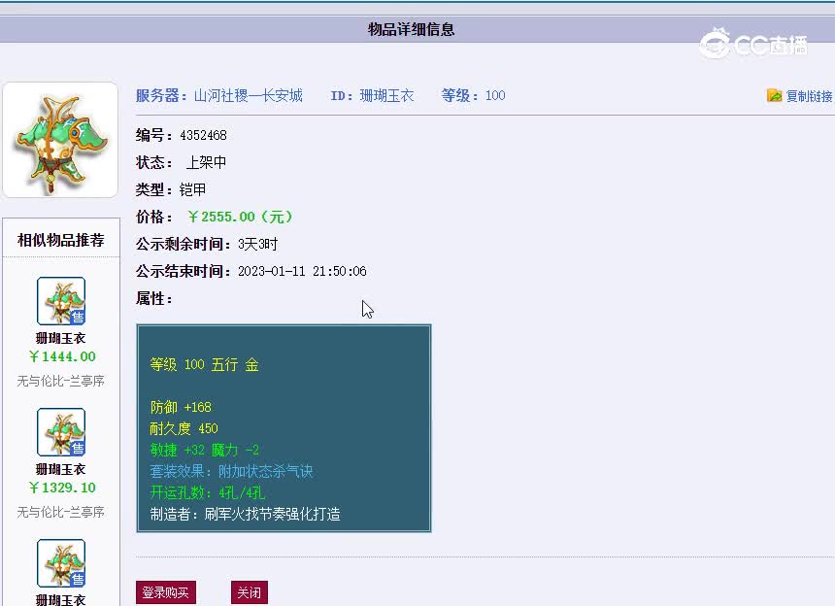Open the 复制链接 copy link text
The width and height of the screenshot is (835, 606).
click(809, 96)
